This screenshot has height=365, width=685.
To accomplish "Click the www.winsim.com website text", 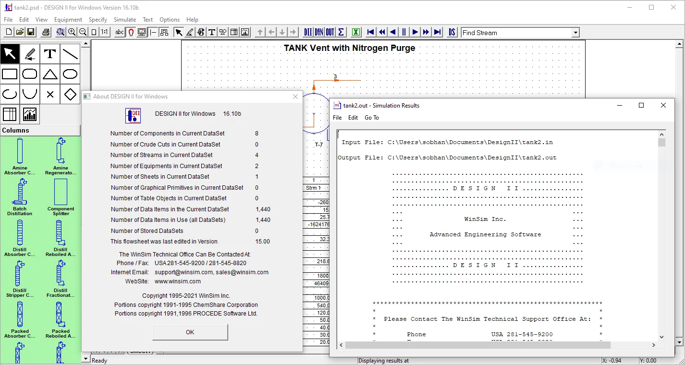I will [178, 281].
